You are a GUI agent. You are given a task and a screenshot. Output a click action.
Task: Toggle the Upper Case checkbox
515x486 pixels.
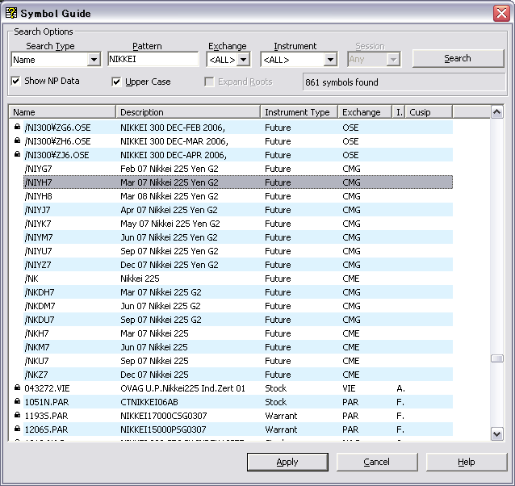(116, 82)
